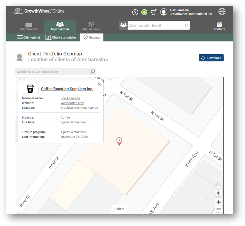Select the Geomap subtab
This screenshot has height=226, width=245.
click(92, 37)
